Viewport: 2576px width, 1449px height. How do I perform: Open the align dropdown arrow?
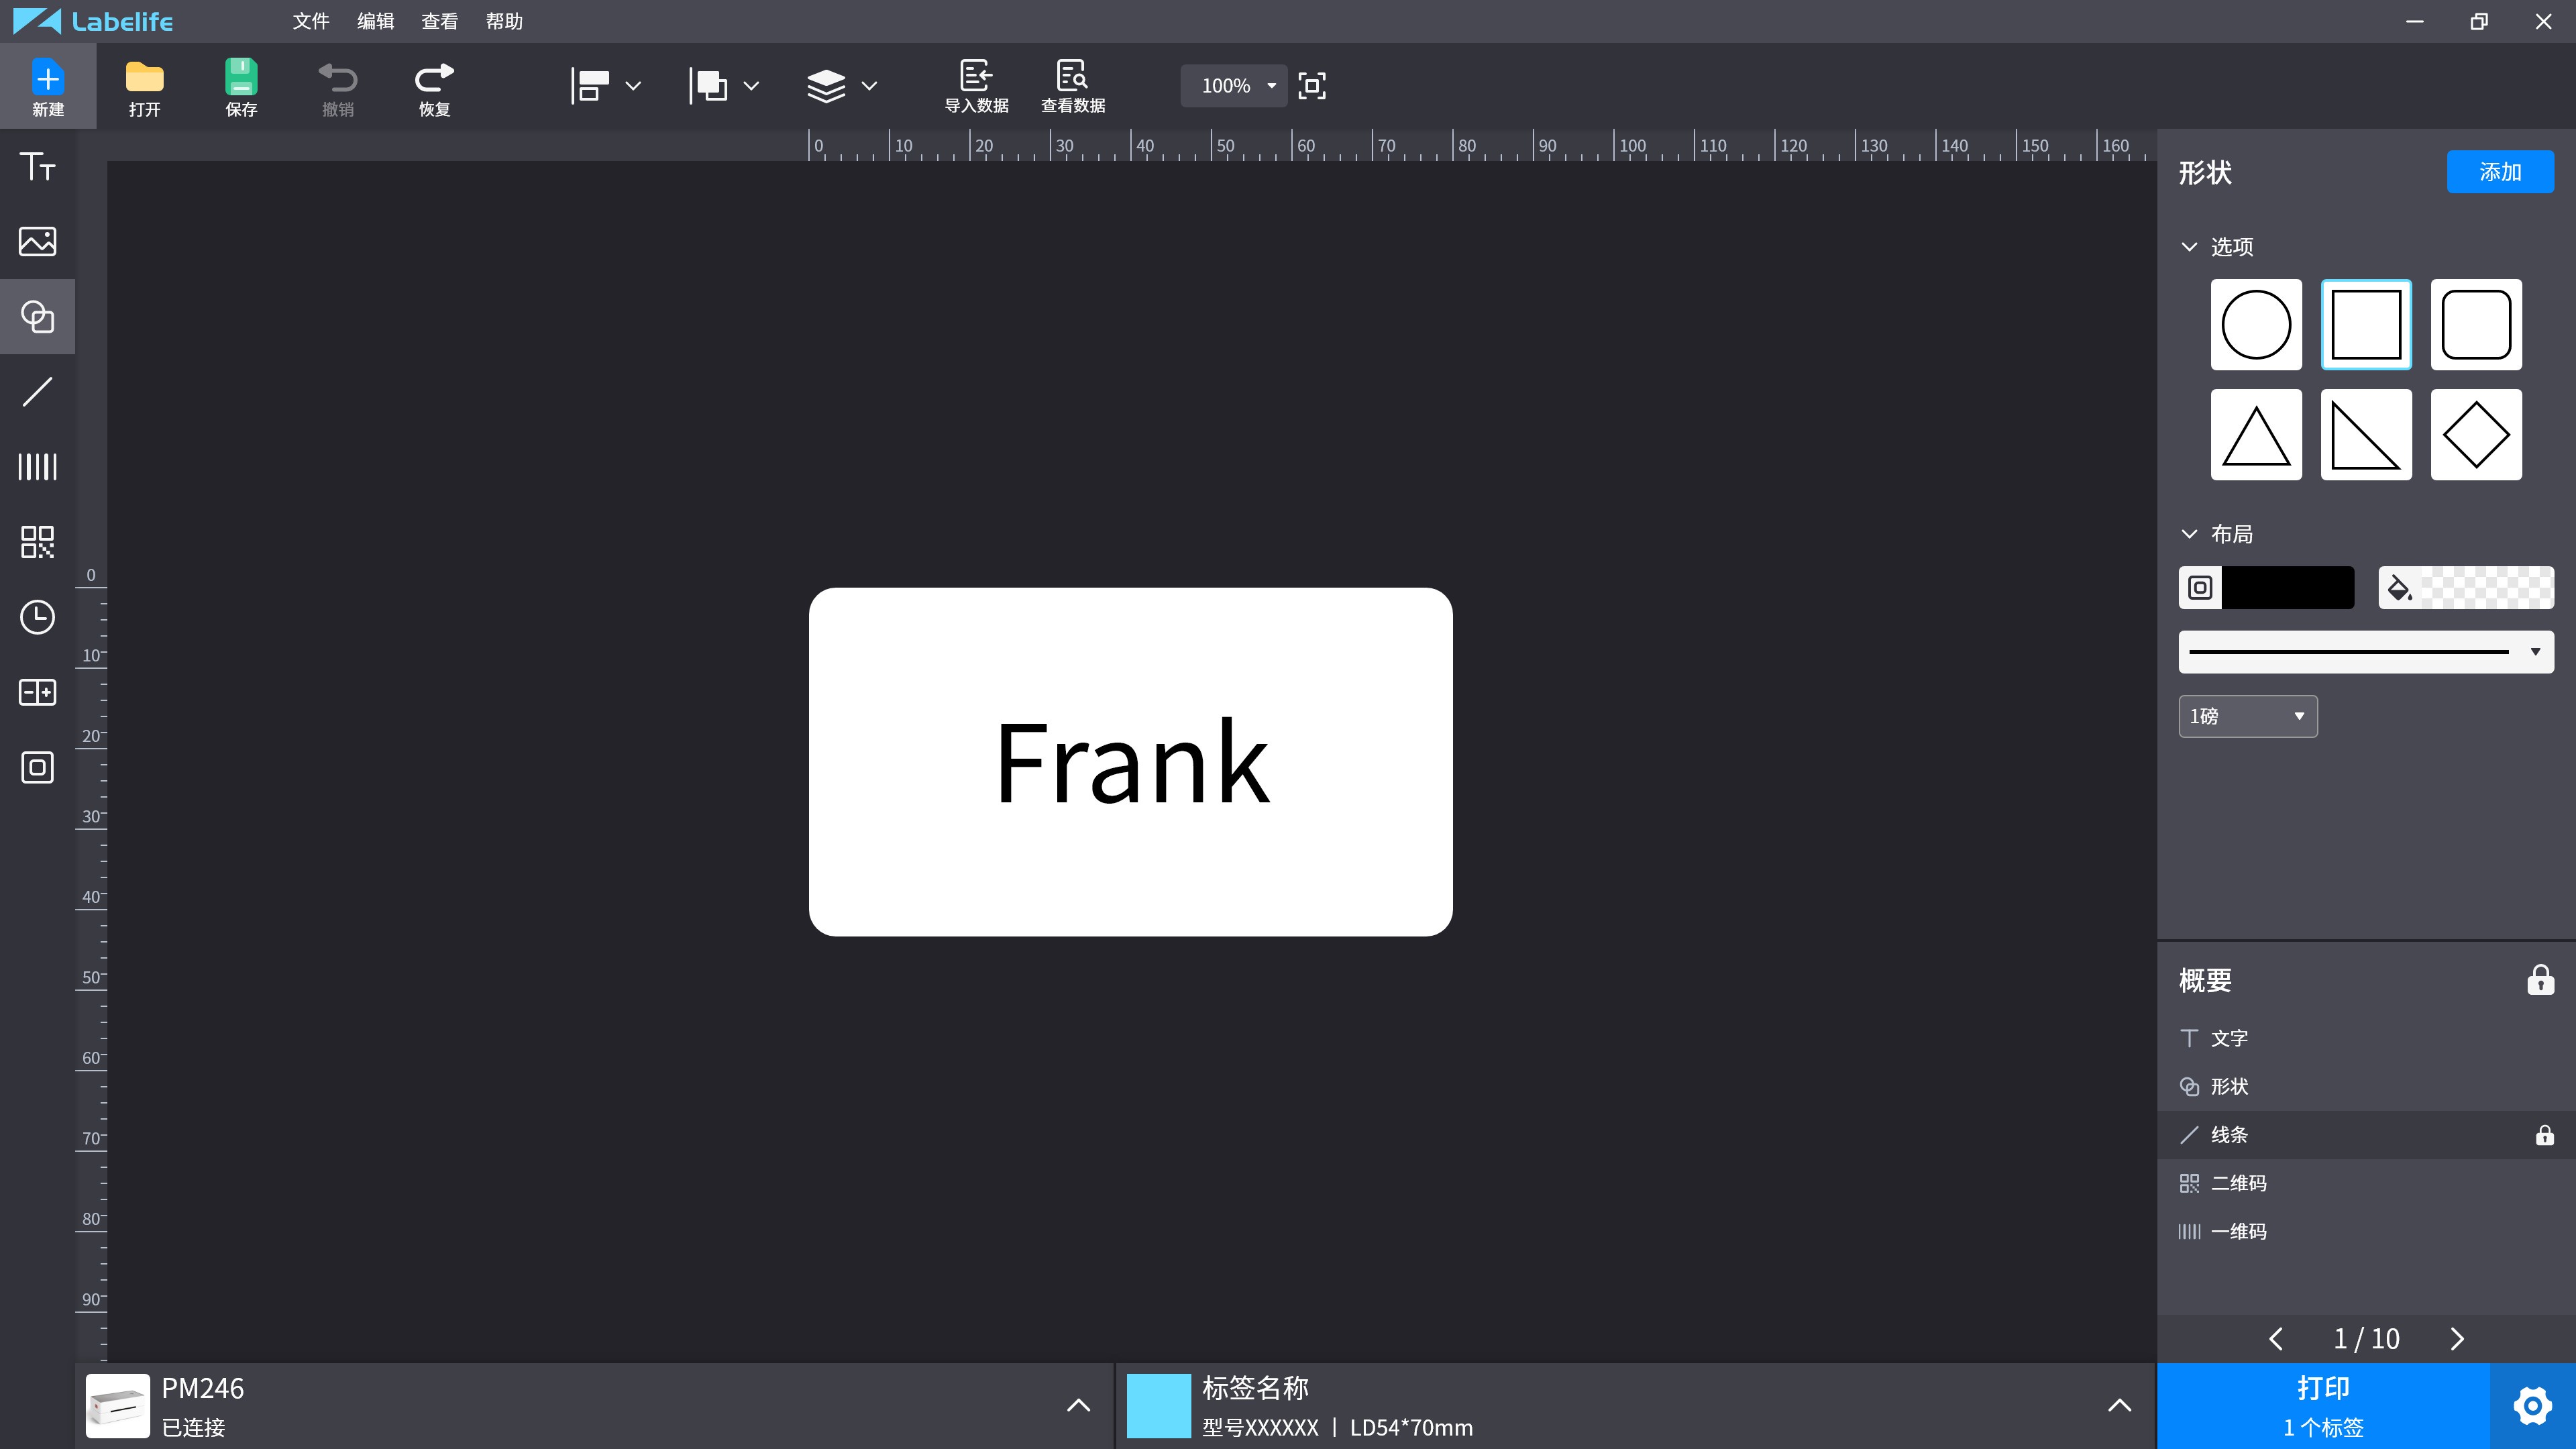[633, 86]
